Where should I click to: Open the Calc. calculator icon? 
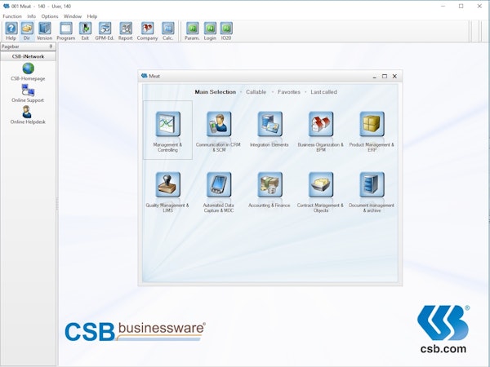coord(167,31)
